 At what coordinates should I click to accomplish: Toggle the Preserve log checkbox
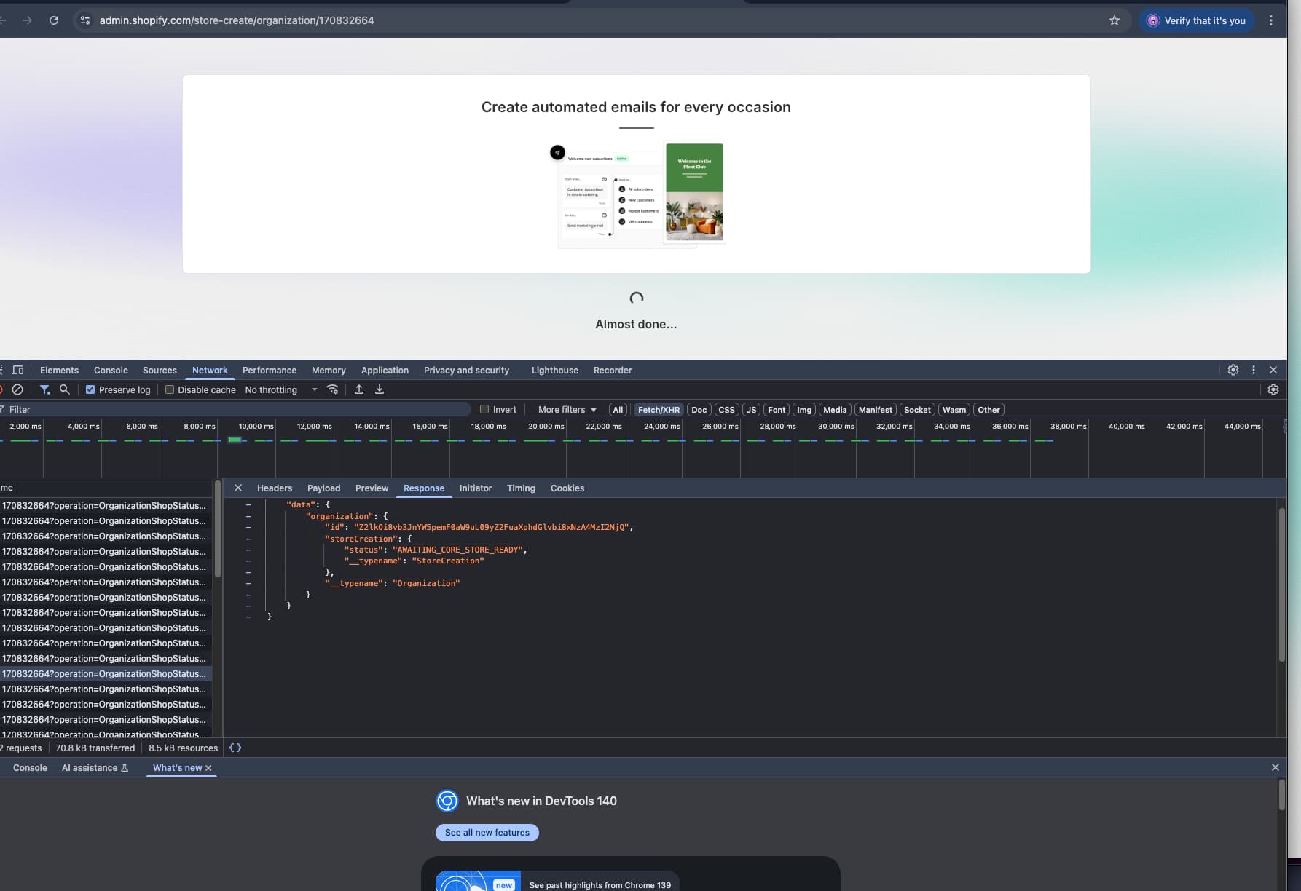coord(90,389)
